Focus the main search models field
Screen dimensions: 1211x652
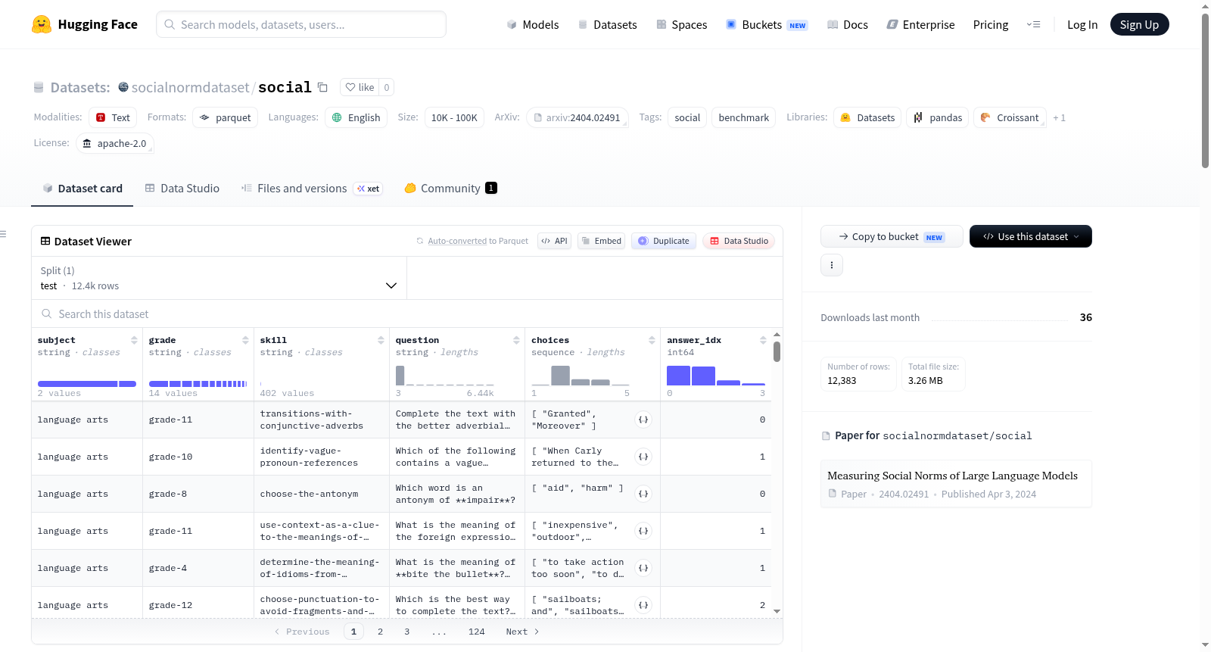click(x=301, y=24)
